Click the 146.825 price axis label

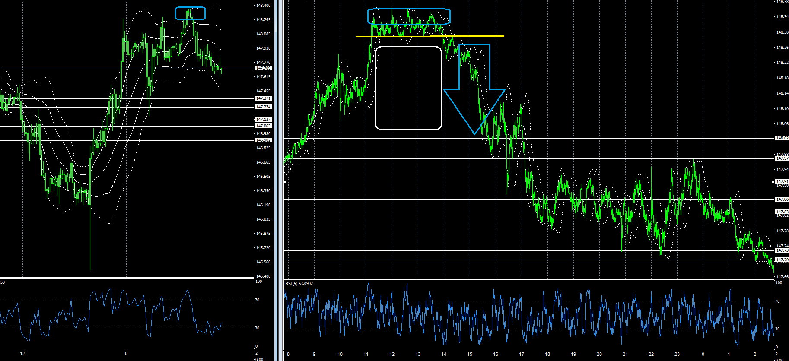pyautogui.click(x=263, y=148)
